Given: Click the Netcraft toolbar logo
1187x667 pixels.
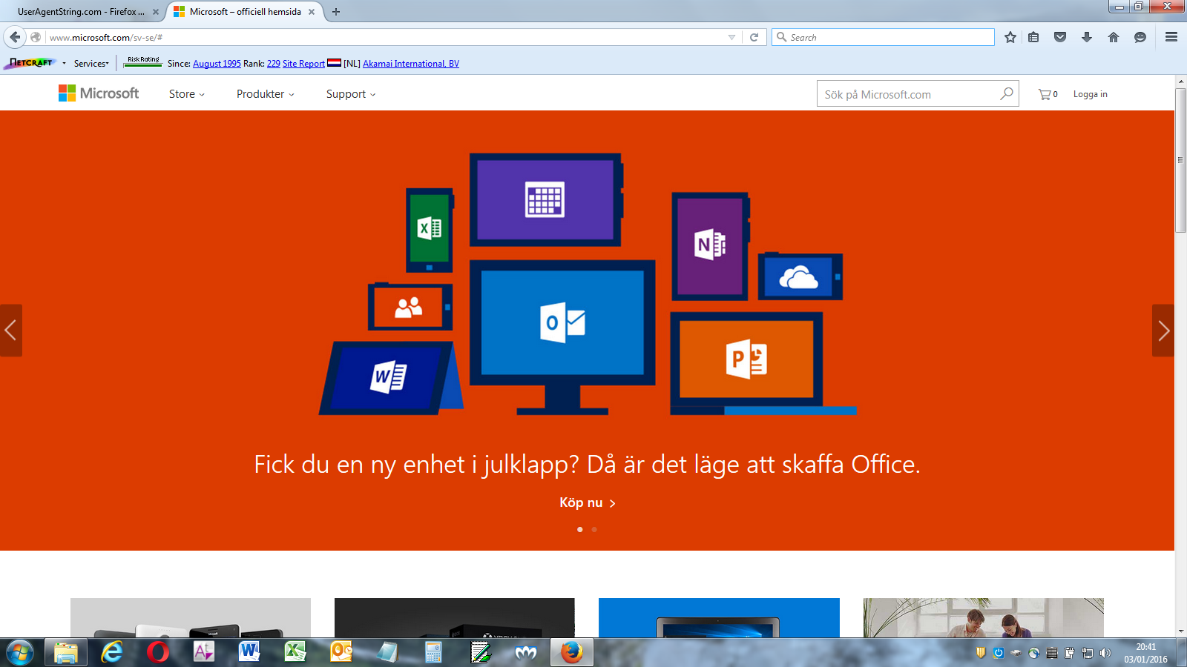Looking at the screenshot, I should (30, 63).
